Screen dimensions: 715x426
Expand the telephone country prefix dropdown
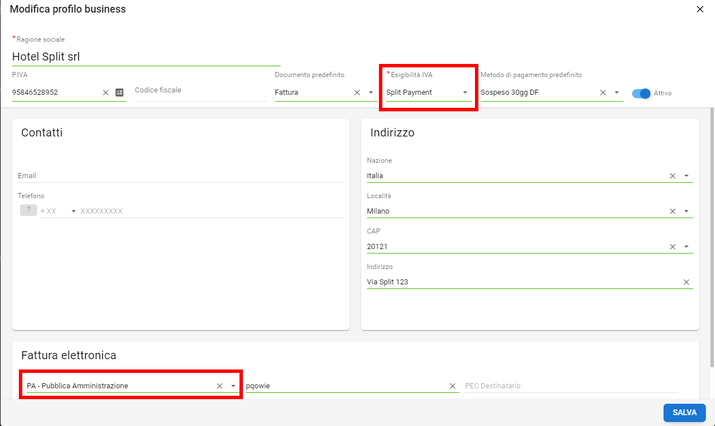coord(74,211)
